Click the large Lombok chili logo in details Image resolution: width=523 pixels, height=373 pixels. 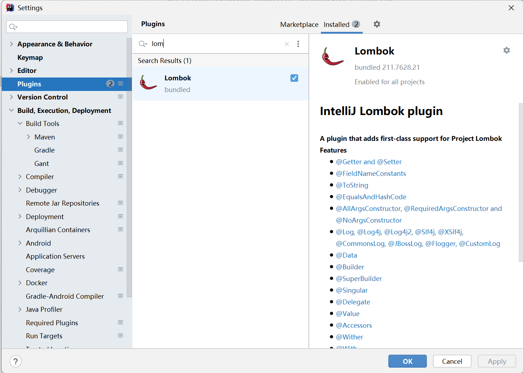tap(333, 57)
